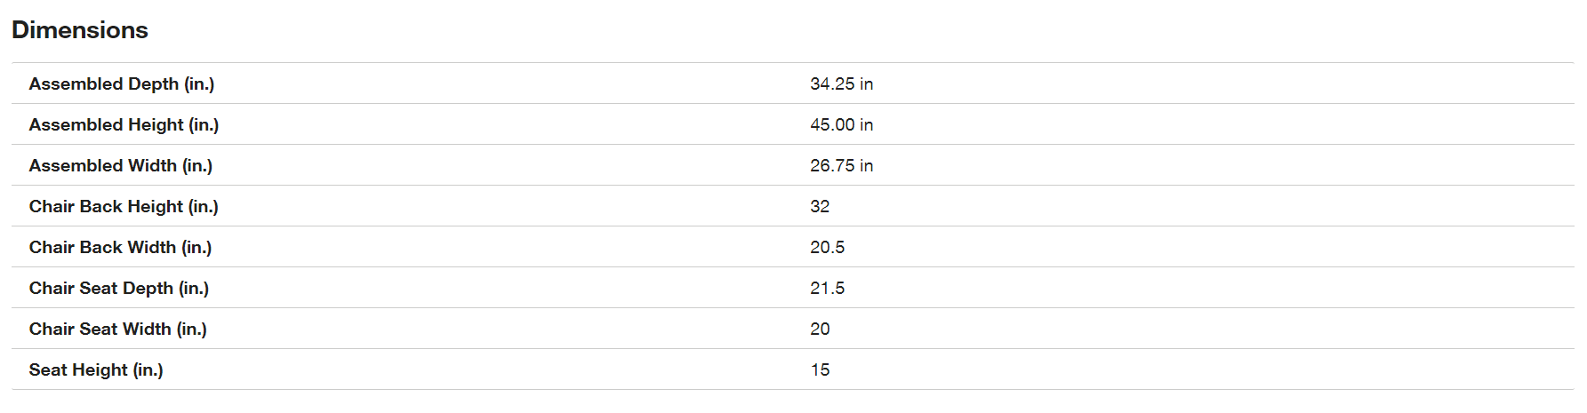Click the chair back width value 20.5
The image size is (1587, 413).
tap(827, 247)
